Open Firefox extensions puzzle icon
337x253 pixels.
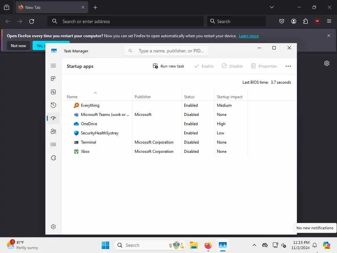(x=305, y=21)
